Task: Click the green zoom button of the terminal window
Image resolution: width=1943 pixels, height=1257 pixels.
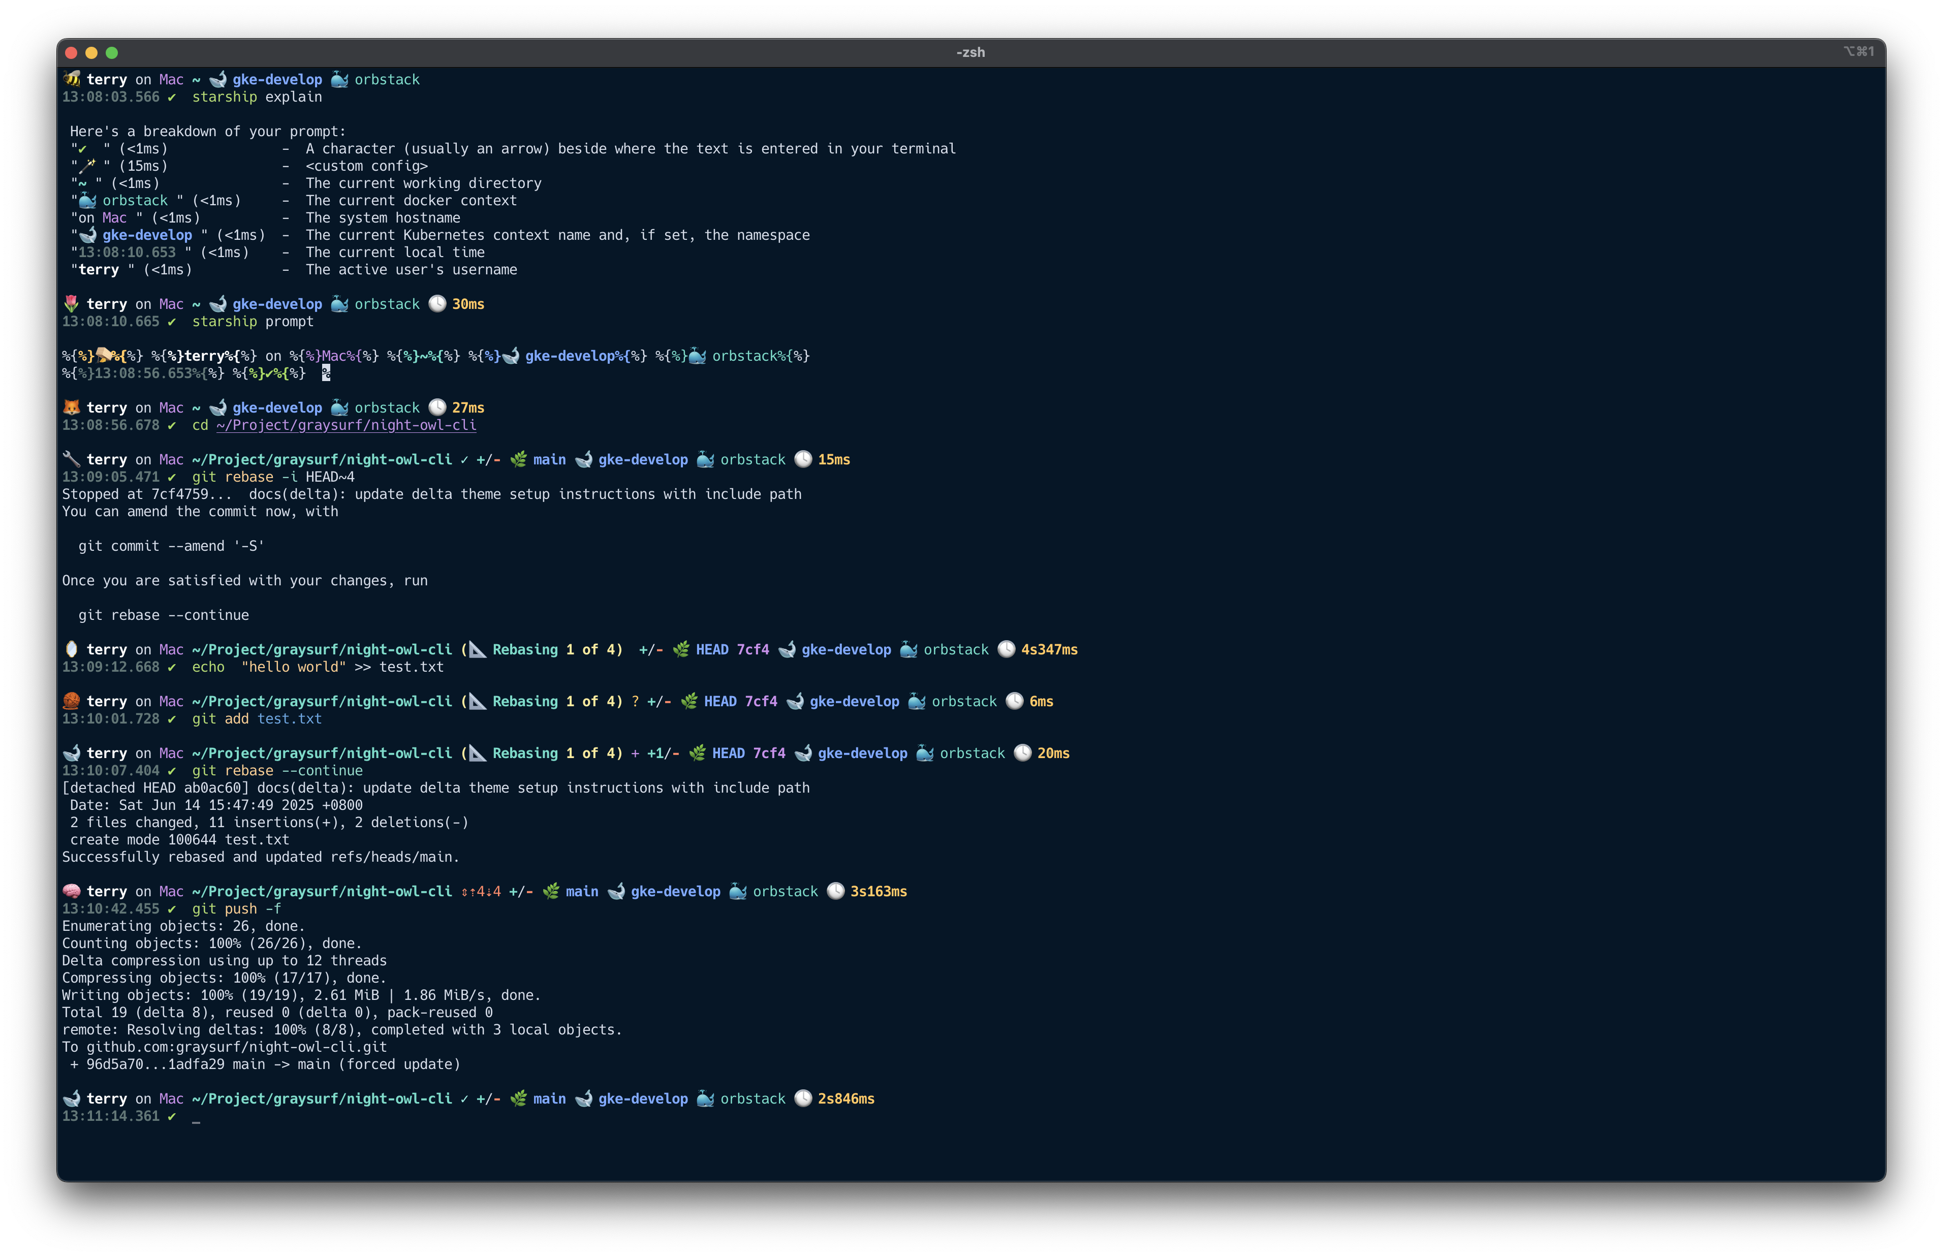Action: [112, 53]
